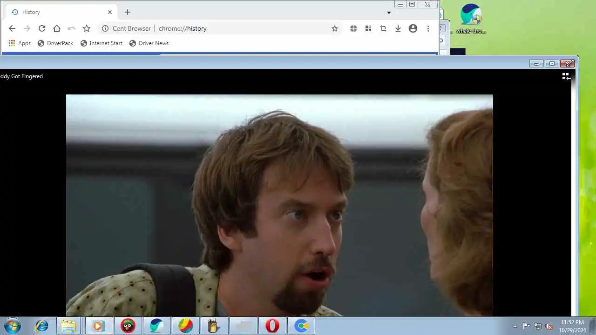Open a new tab with plus button
The image size is (596, 335).
tap(128, 12)
